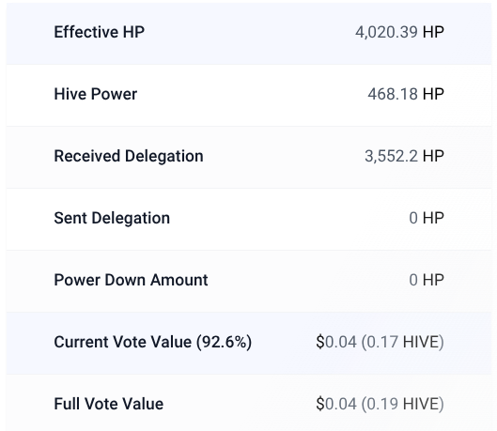Select $0.04 in Current Vote Value row

(336, 342)
